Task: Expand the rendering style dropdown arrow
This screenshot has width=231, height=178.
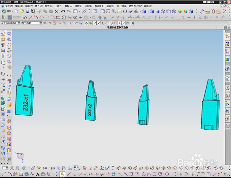Action: tap(148, 11)
